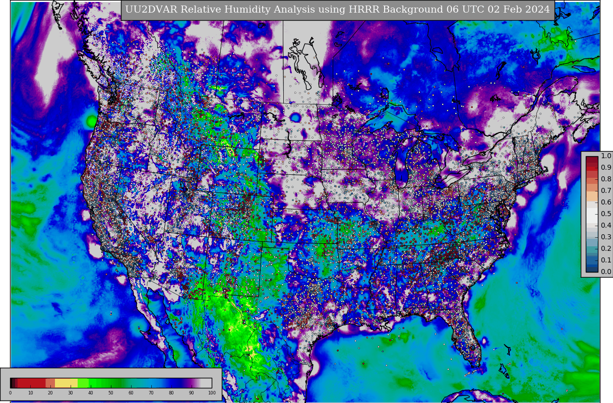This screenshot has height=403, width=613.
Task: Click the "10" label on the humidity colorbar
Action: [30, 392]
